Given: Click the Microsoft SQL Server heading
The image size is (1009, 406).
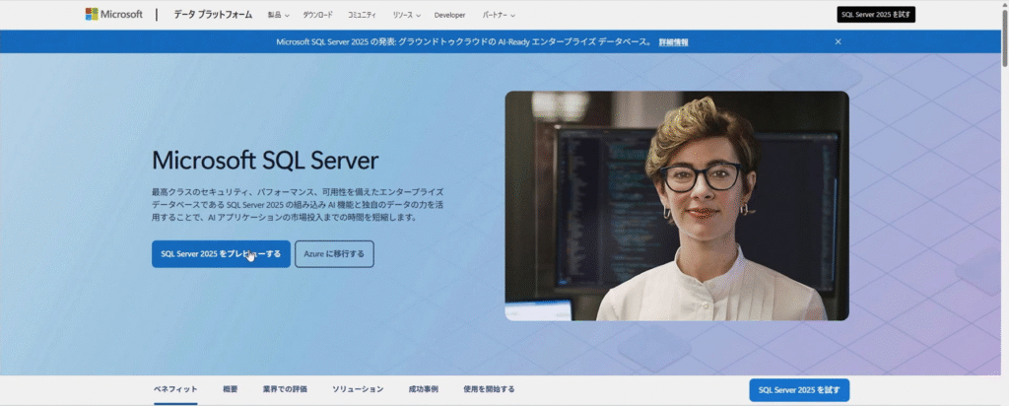Looking at the screenshot, I should tap(265, 161).
